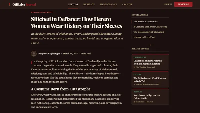Image resolution: width=200 pixels, height=113 pixels.
Task: Click the Otjikaiva Journal logo icon
Action: (9, 5)
